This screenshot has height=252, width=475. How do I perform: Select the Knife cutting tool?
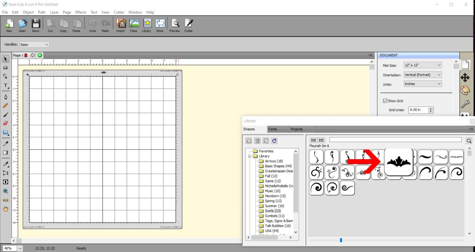[5, 164]
